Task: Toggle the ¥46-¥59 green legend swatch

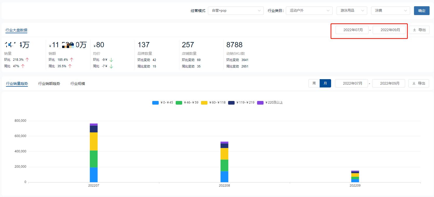Action: [179, 103]
